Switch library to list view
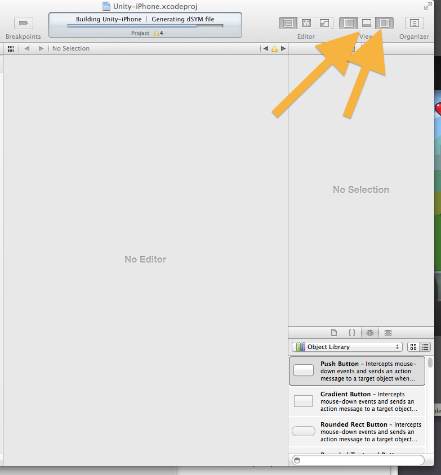The image size is (441, 475). pos(425,347)
